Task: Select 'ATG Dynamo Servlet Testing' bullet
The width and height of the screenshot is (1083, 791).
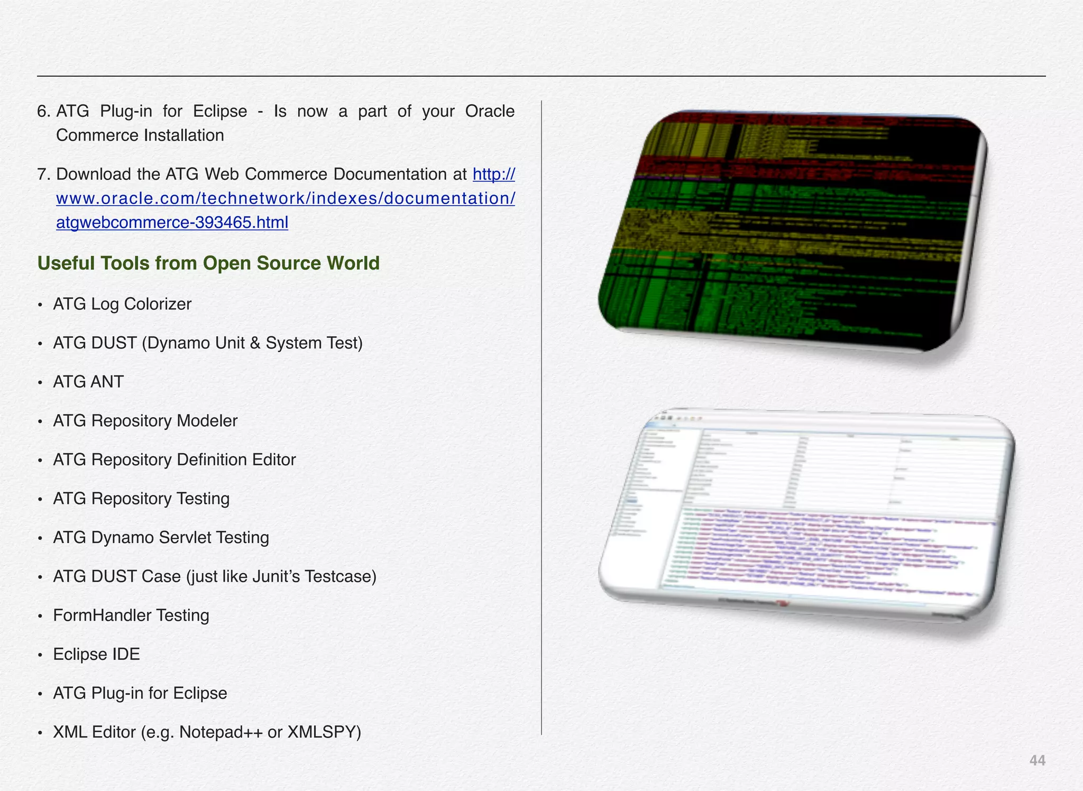Action: tap(161, 537)
